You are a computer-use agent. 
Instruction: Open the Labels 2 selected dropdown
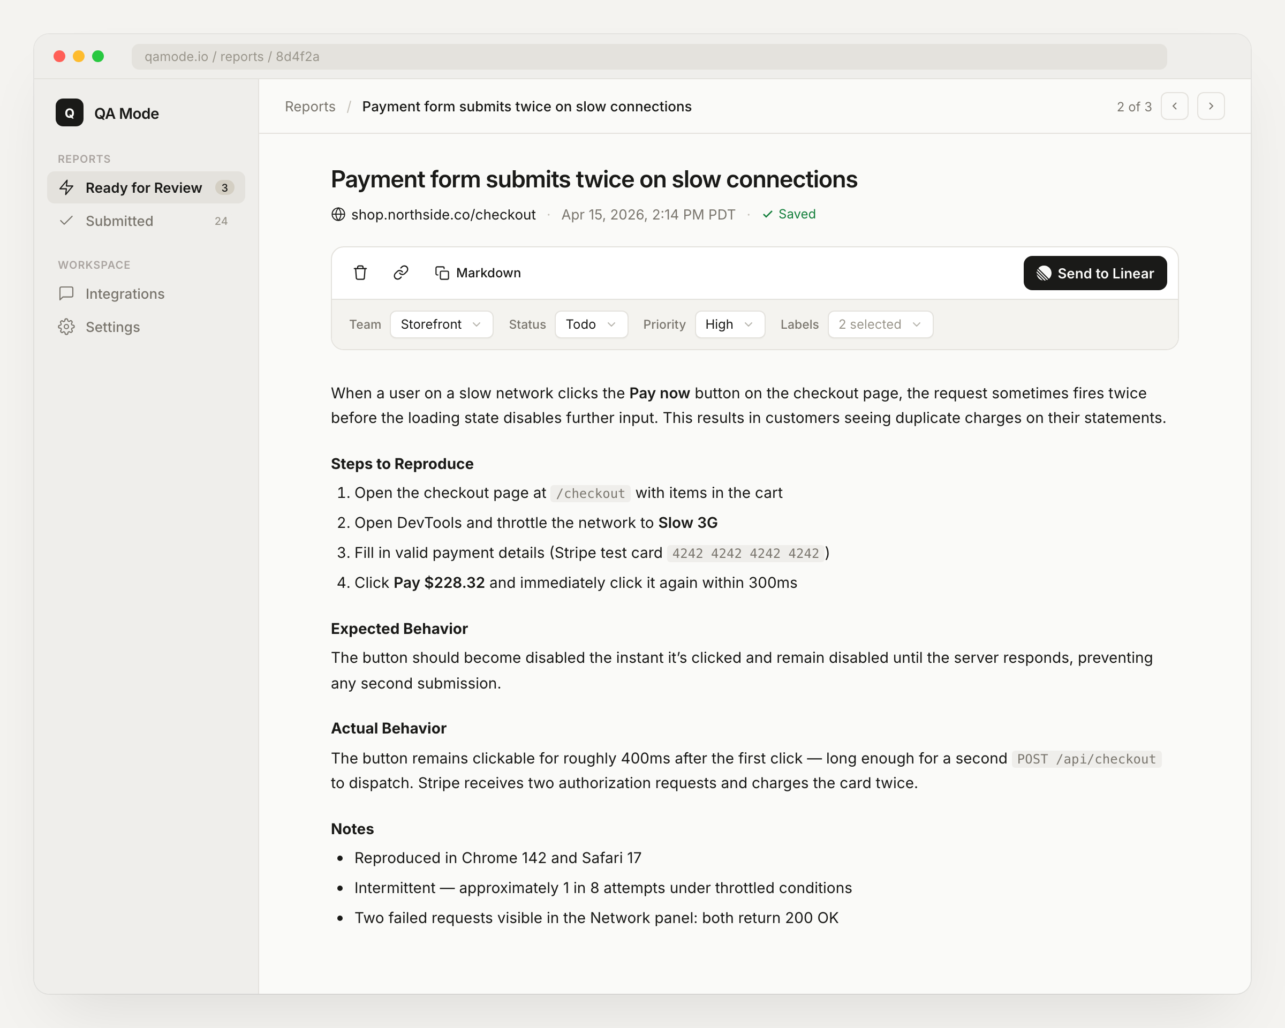(x=880, y=325)
